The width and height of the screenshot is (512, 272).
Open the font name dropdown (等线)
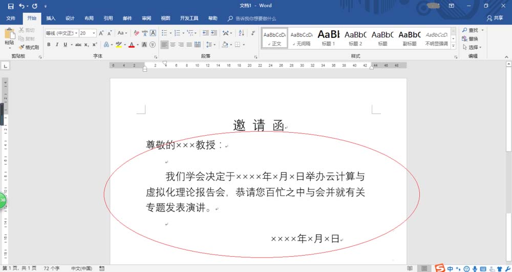pyautogui.click(x=76, y=33)
